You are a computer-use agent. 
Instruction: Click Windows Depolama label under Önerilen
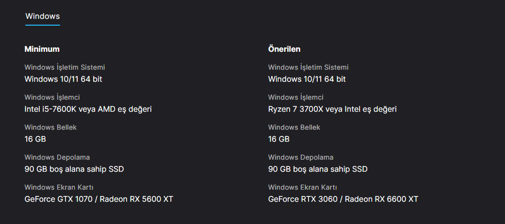(300, 157)
